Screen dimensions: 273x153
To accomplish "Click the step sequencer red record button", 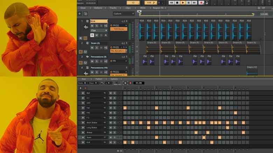I will [130, 83].
